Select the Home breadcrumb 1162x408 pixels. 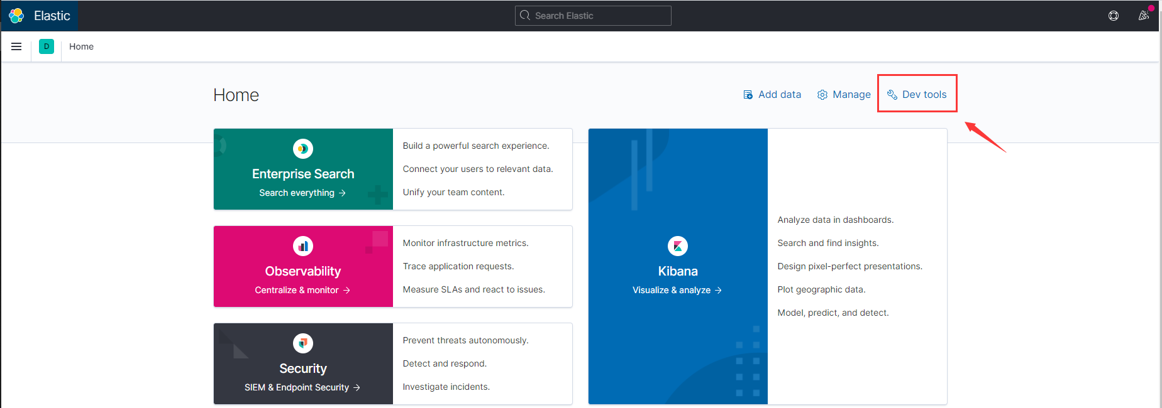81,46
